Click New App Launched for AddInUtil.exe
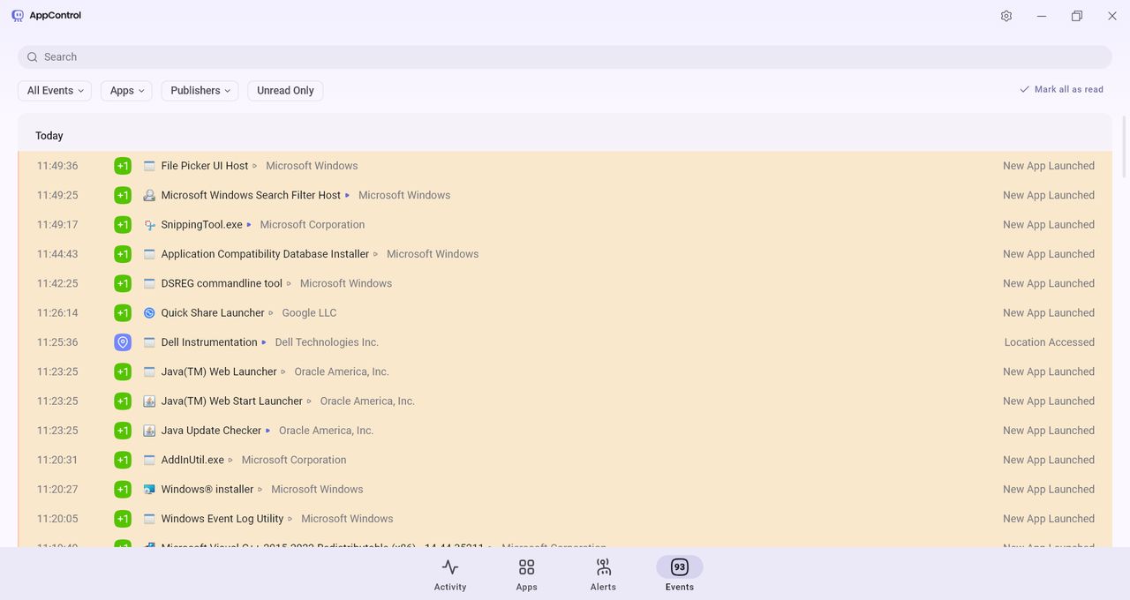The image size is (1130, 600). coord(1049,460)
